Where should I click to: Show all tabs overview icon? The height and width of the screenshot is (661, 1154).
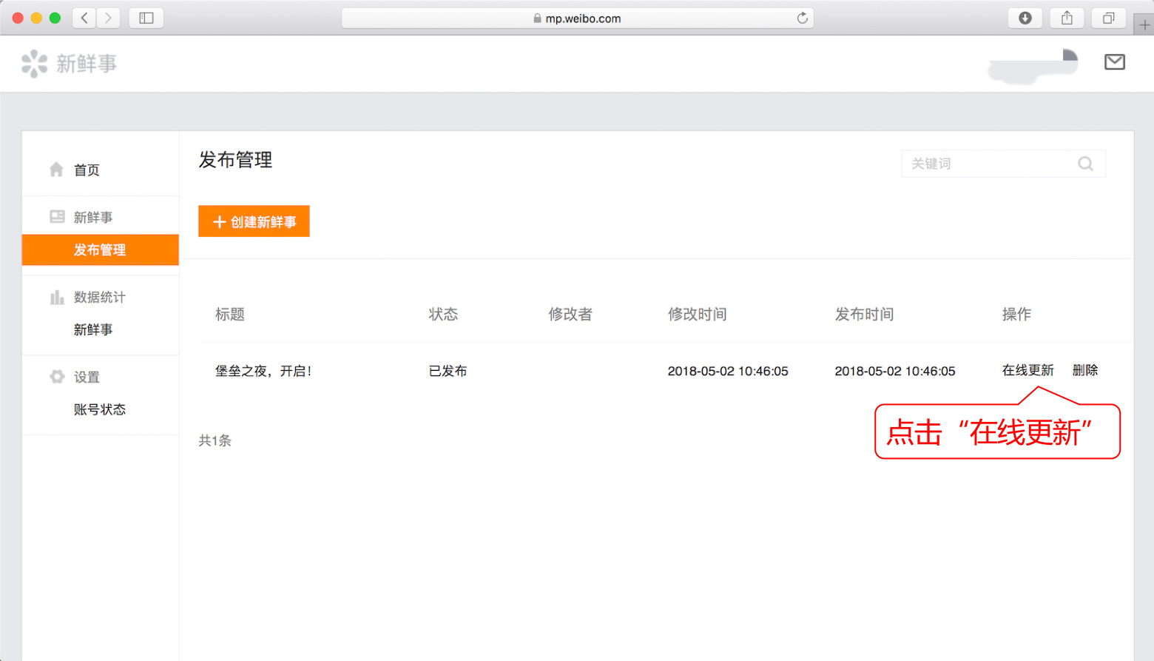click(1107, 18)
